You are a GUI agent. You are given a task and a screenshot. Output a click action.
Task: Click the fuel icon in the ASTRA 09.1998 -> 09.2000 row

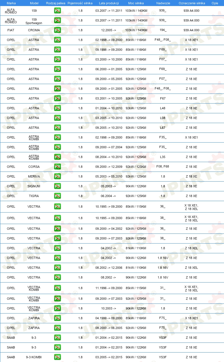coord(57,50)
